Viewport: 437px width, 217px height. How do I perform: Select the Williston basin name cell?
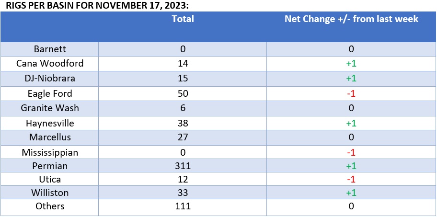50,193
